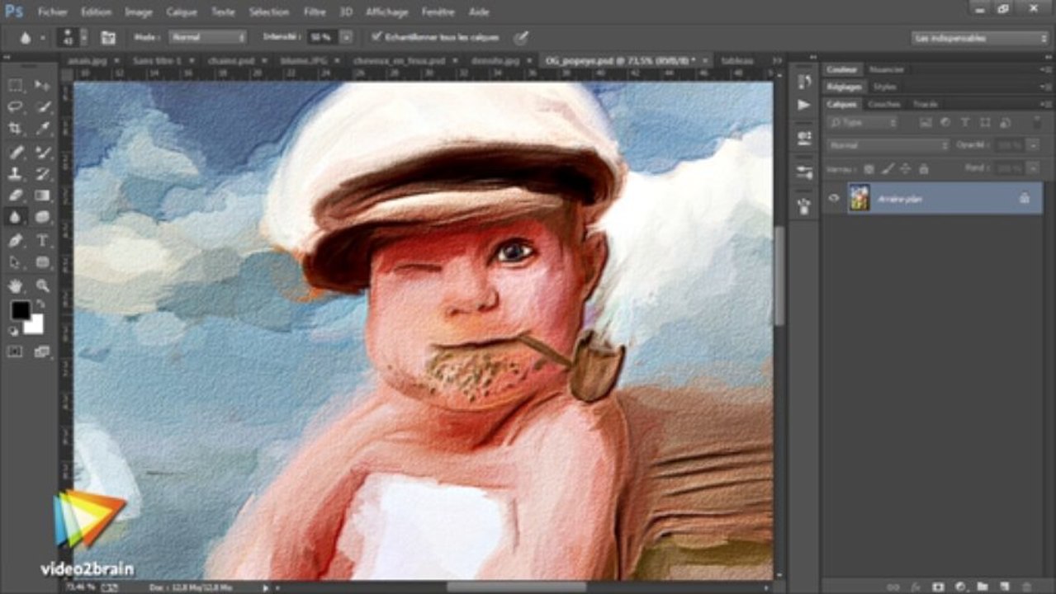Select the Quick Selection tool
The image size is (1056, 594).
[43, 107]
